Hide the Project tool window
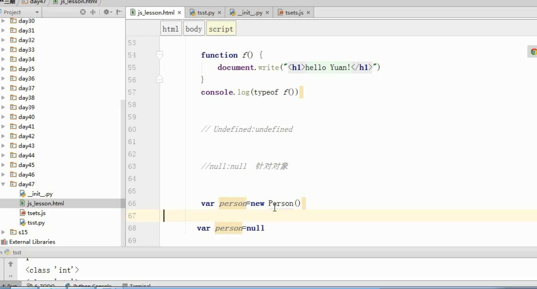The height and width of the screenshot is (289, 537). 119,12
